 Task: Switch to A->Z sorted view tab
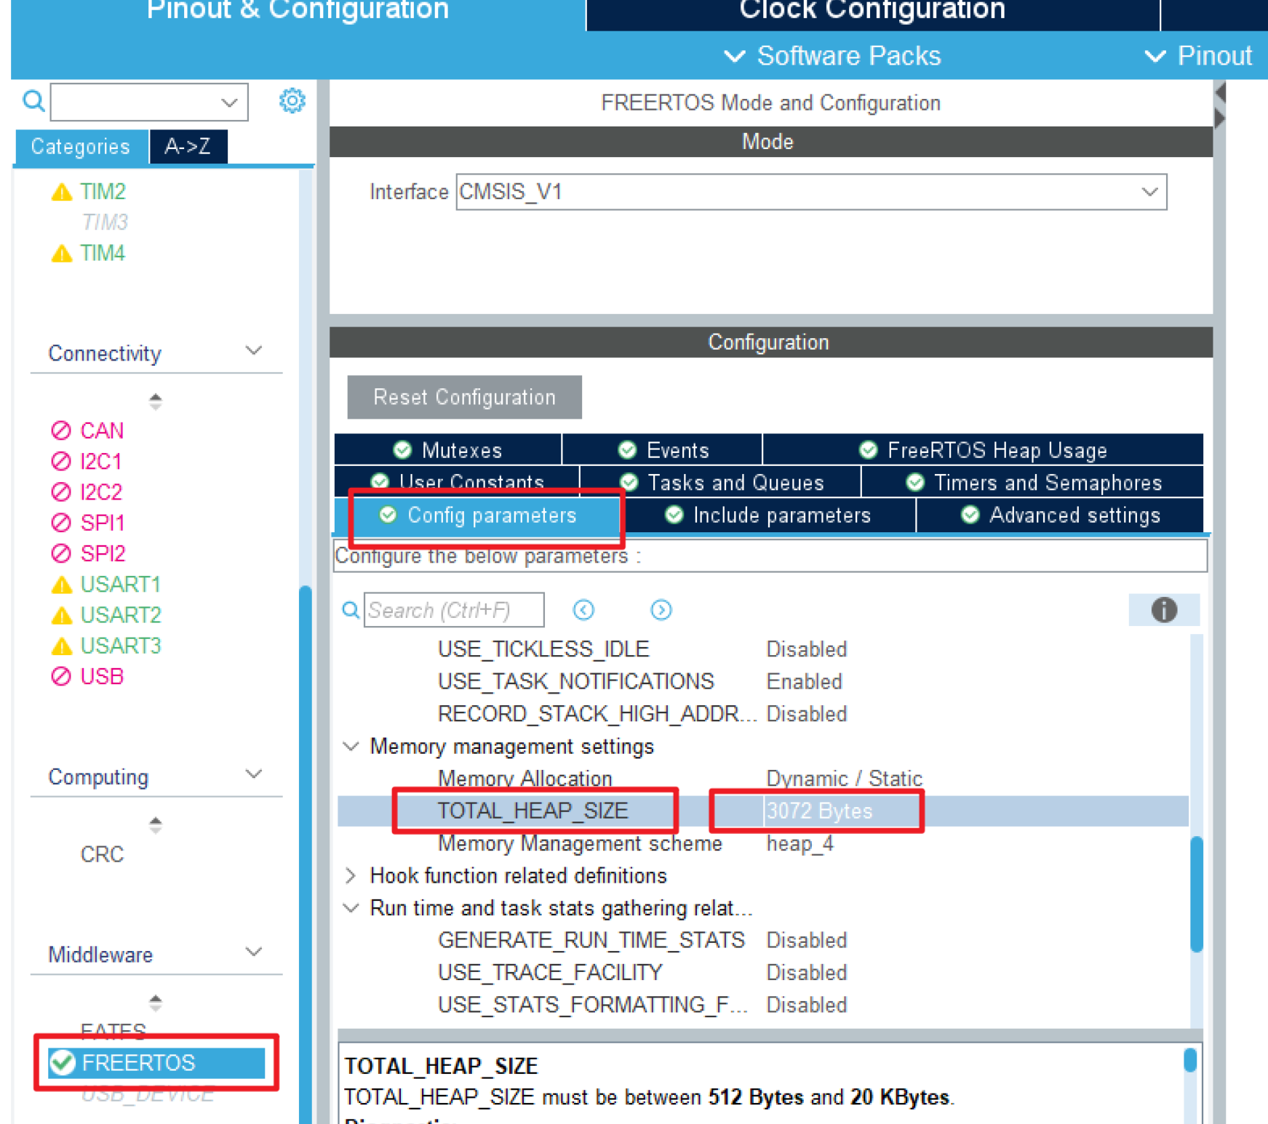188,146
